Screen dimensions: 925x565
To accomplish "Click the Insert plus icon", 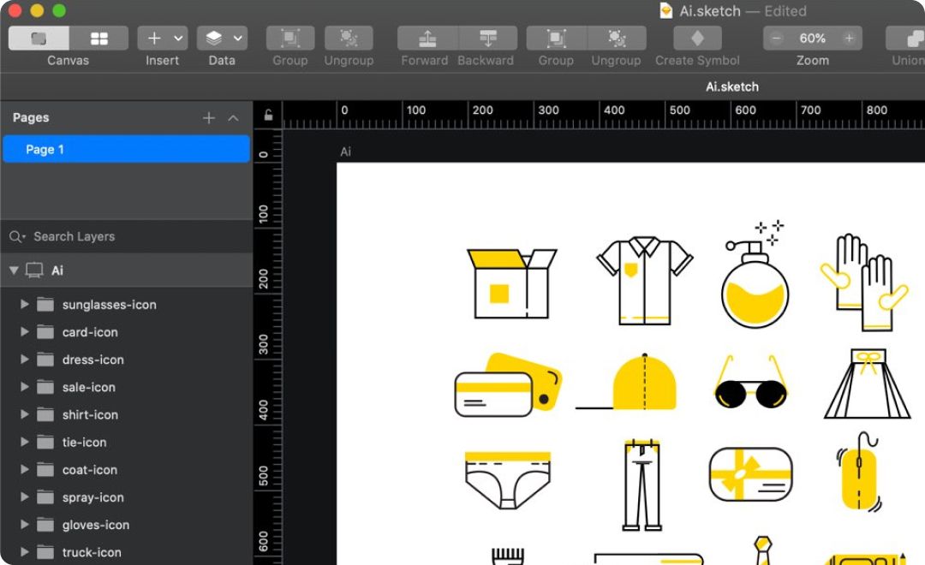I will point(154,39).
